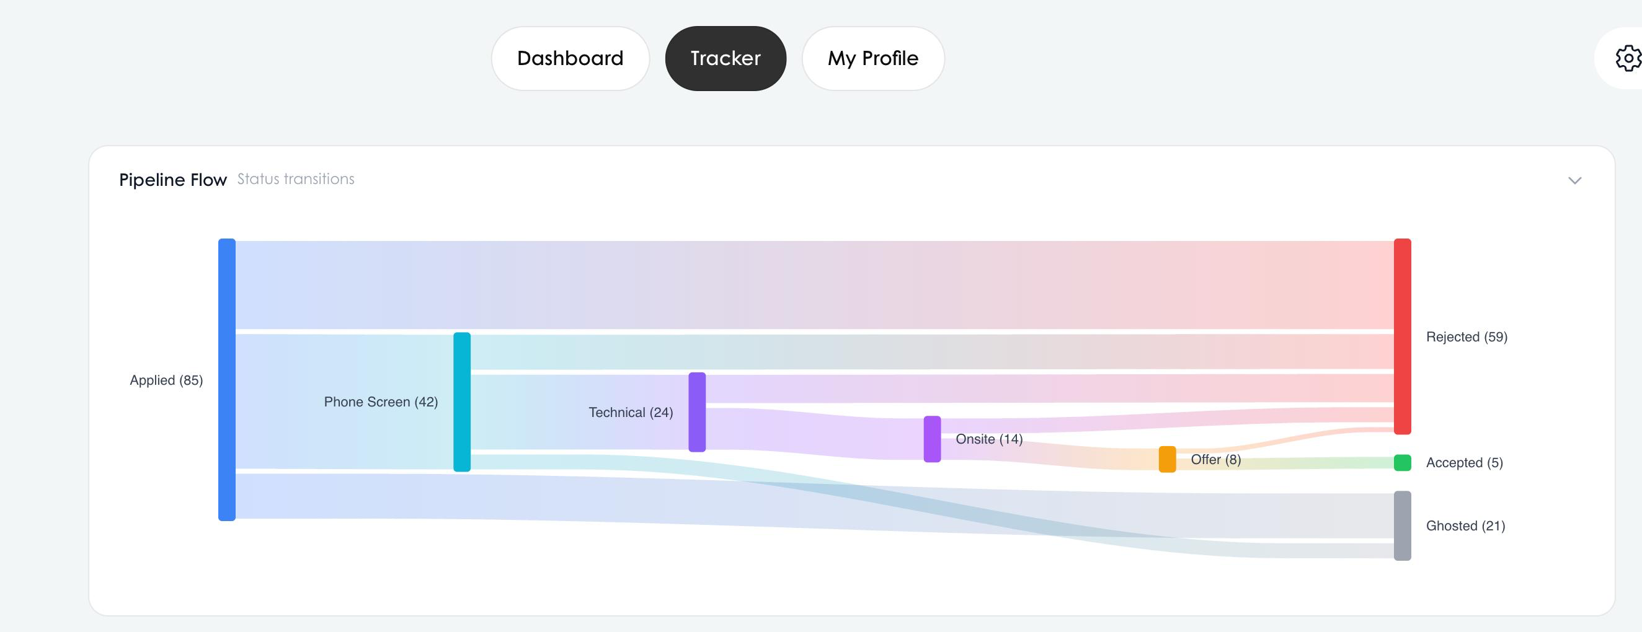
Task: Click the Status transitions subtitle
Action: coord(295,179)
